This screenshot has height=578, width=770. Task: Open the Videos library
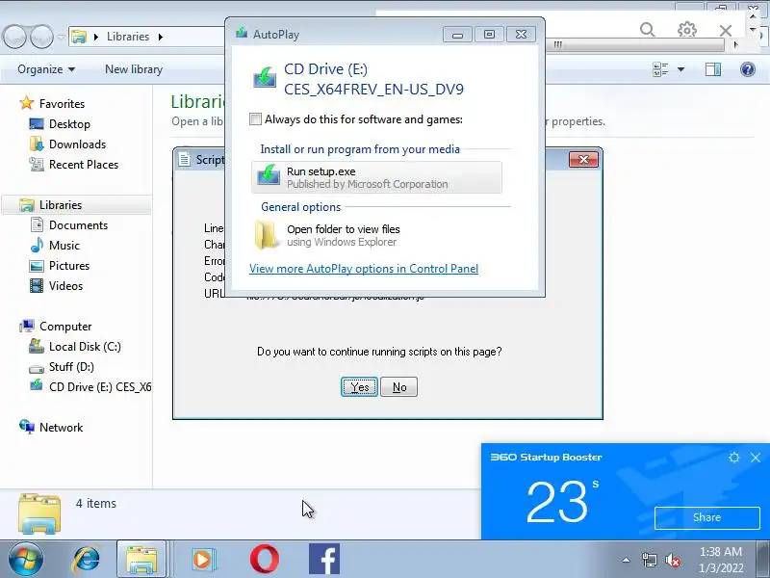pos(65,285)
